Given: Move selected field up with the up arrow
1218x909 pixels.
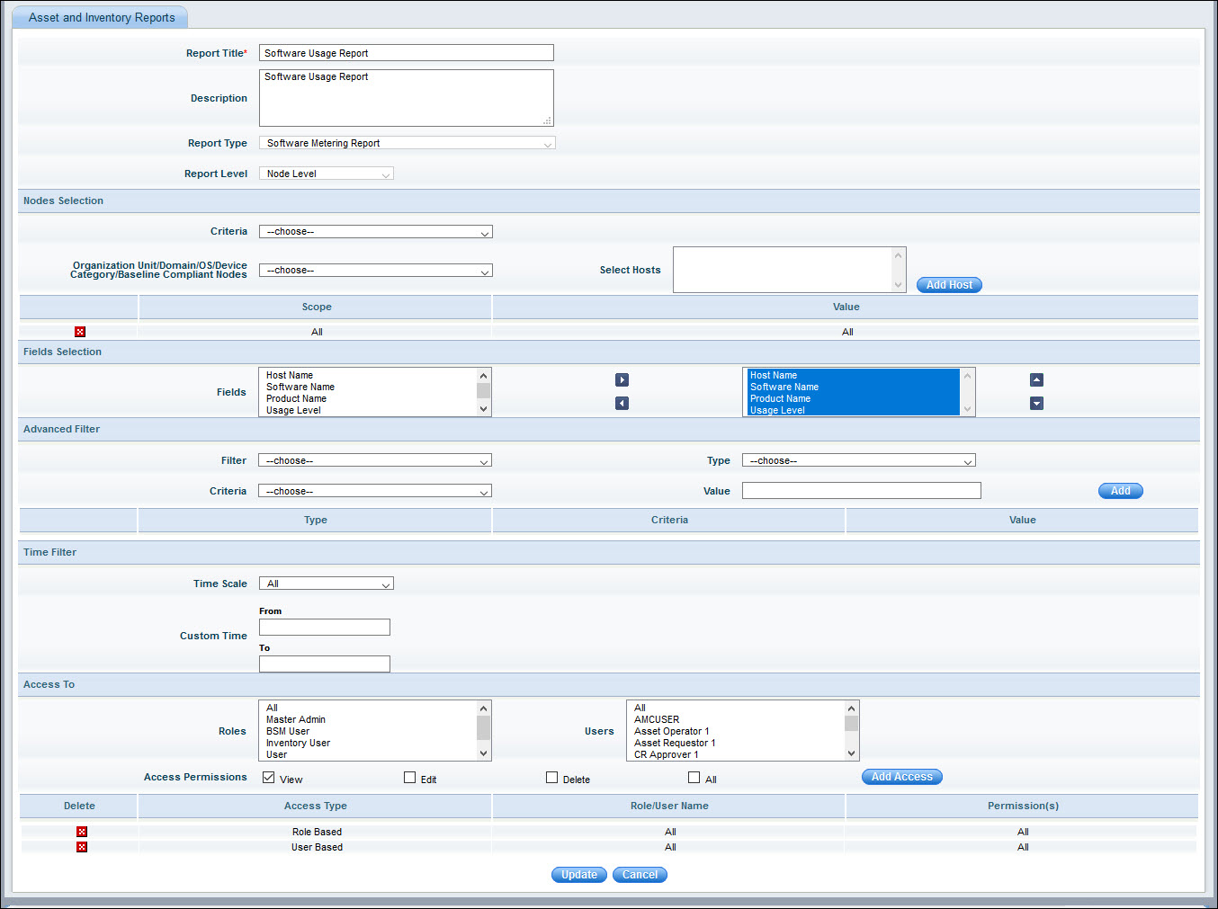Looking at the screenshot, I should 1036,379.
